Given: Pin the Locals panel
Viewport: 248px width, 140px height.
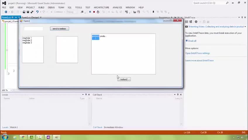Looking at the screenshot, I should click(x=86, y=94).
